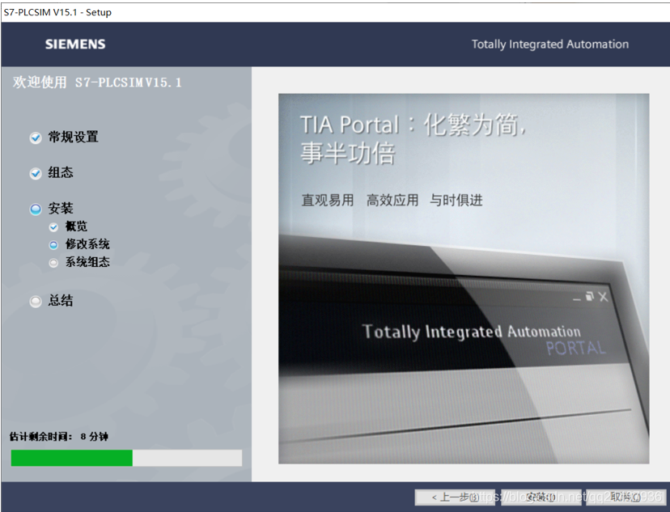Select the 常规设置 step checkmark icon
670x512 pixels.
tap(36, 138)
